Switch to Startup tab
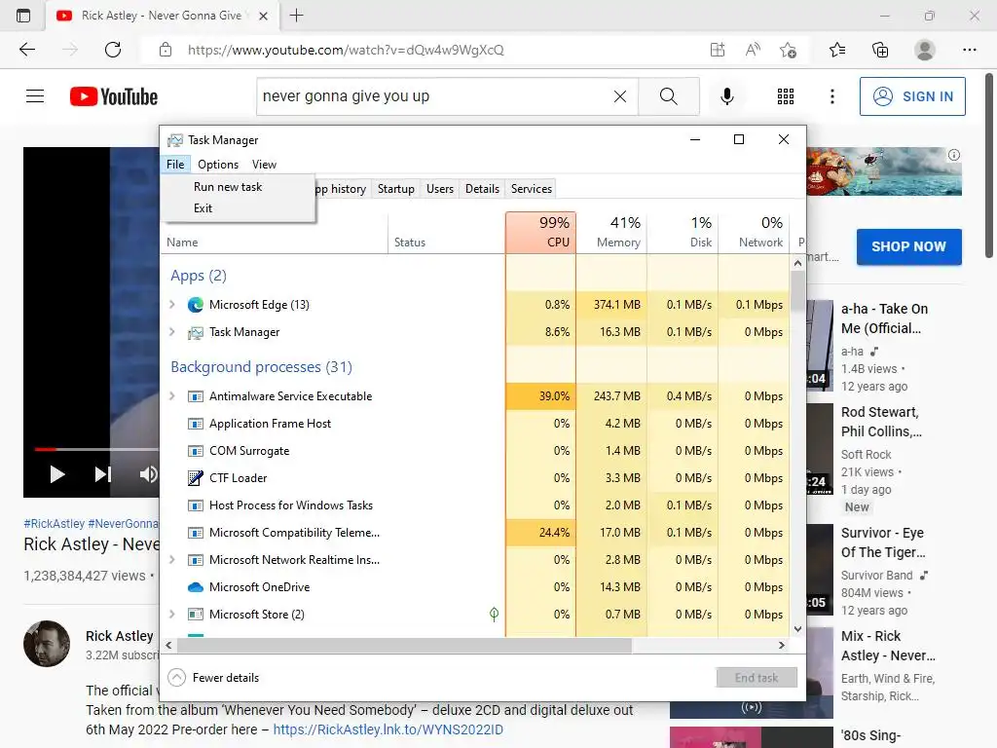The image size is (997, 748). point(395,189)
